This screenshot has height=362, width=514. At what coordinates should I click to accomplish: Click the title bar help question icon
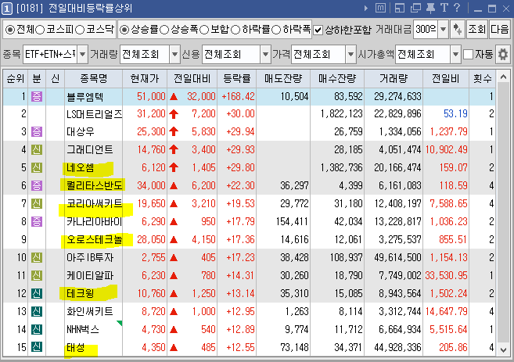point(457,8)
